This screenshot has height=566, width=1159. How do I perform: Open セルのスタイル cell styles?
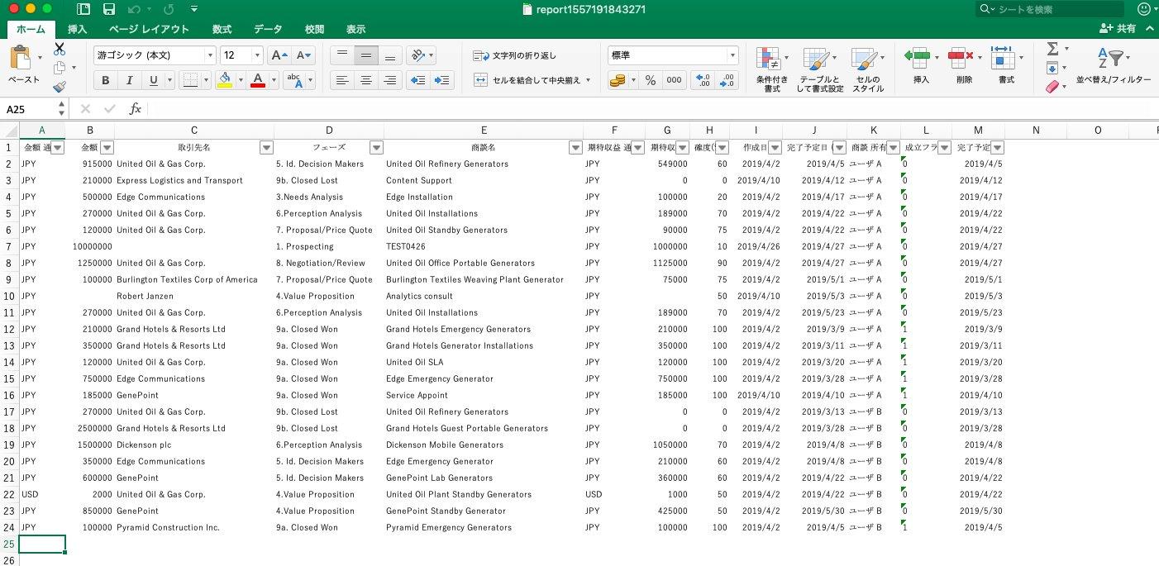[868, 69]
